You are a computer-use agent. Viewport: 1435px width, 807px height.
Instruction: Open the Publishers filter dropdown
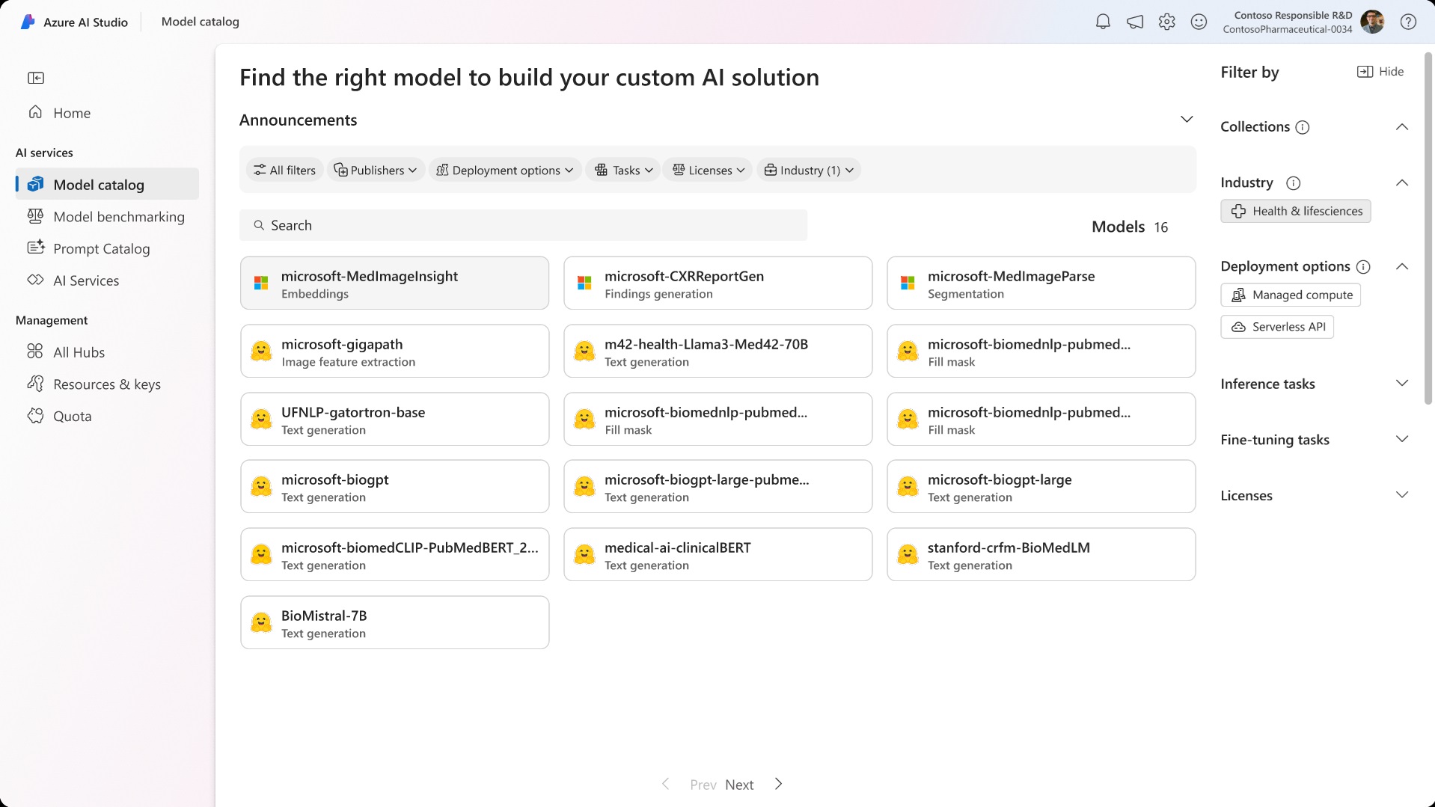pyautogui.click(x=376, y=169)
